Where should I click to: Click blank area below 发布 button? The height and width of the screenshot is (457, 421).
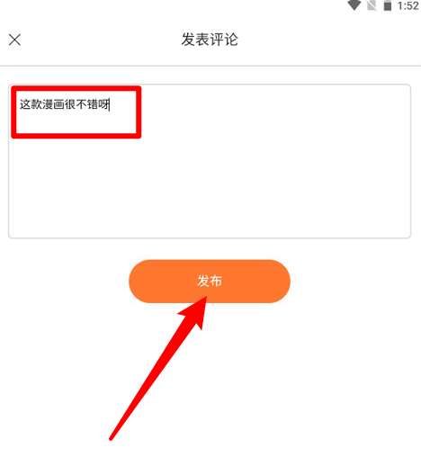(300, 375)
